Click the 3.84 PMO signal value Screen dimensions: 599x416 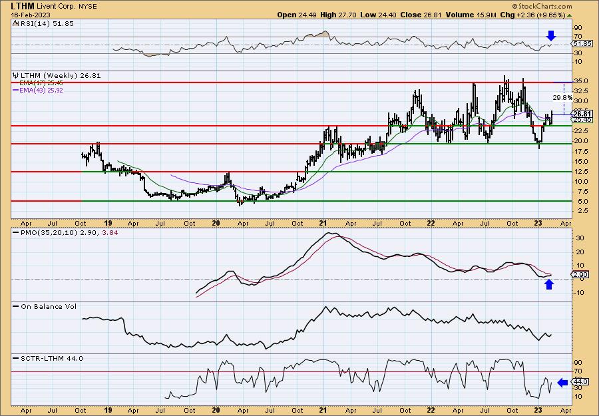110,232
